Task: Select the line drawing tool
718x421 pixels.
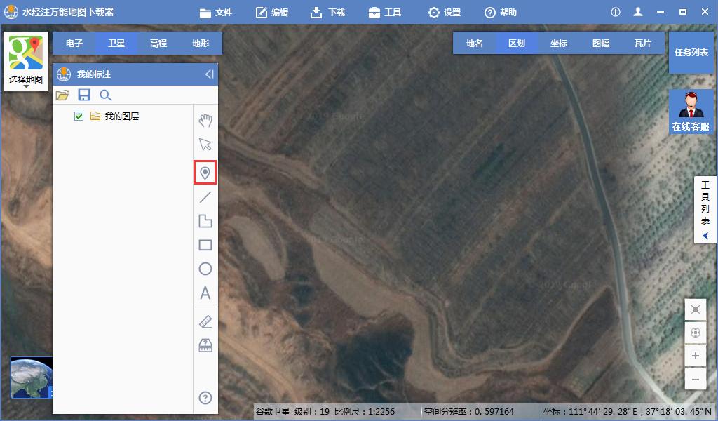Action: 205,197
